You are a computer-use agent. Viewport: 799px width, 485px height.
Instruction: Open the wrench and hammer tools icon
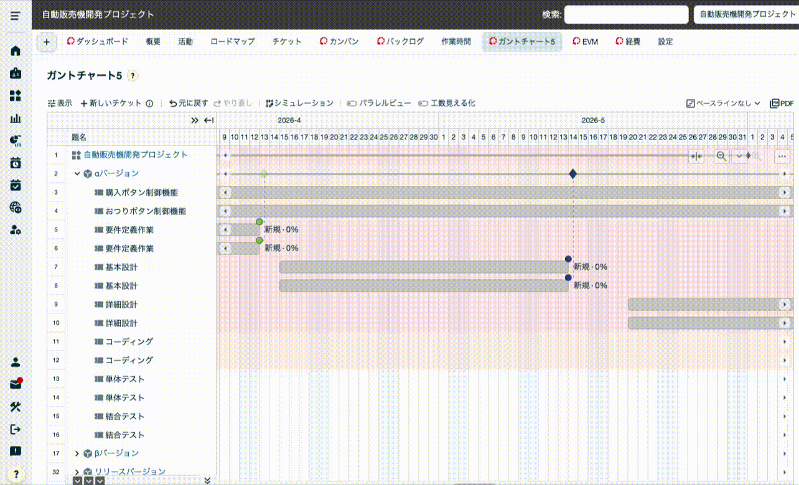coord(16,407)
